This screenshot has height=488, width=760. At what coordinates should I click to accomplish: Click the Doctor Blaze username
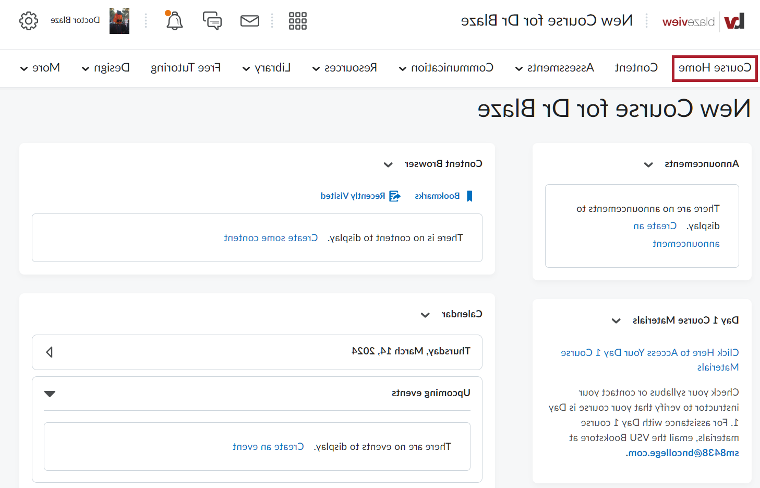coord(75,20)
